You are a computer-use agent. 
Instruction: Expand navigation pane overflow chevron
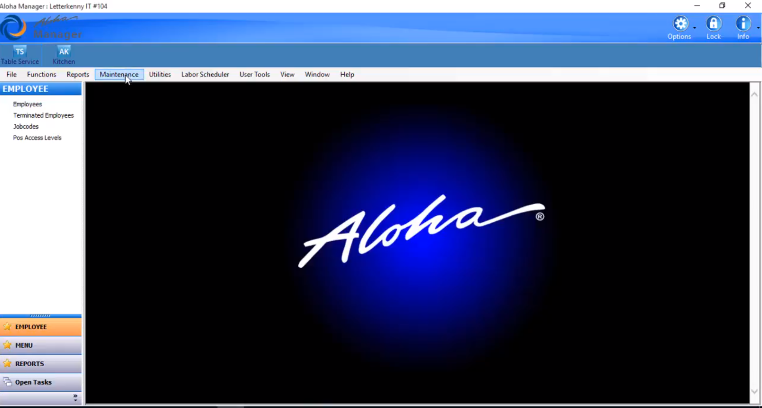[75, 397]
